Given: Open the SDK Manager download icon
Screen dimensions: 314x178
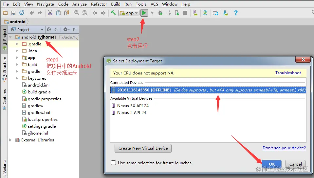Looking at the screenshot, I should coord(226,13).
